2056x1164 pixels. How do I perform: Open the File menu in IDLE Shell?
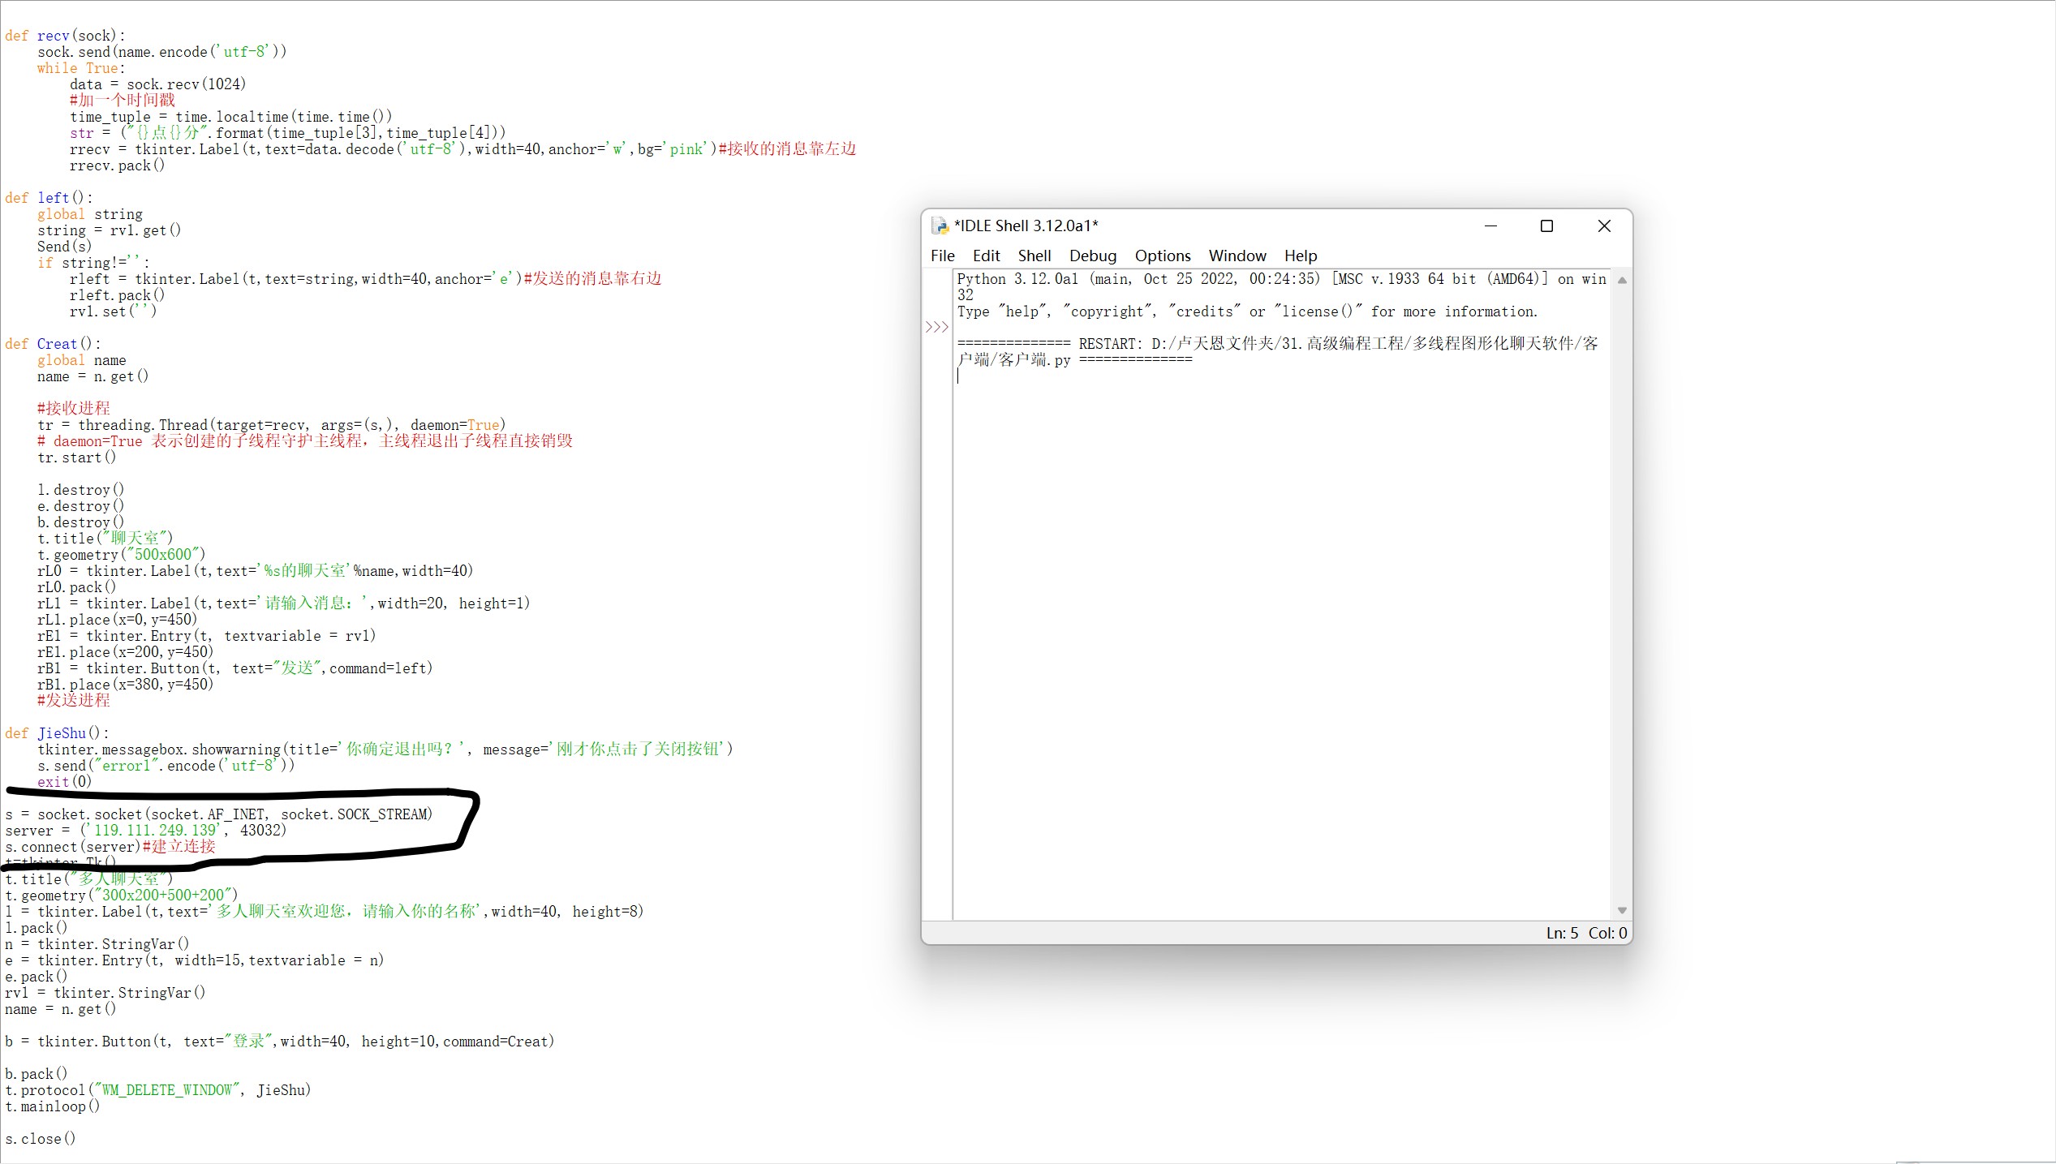point(942,256)
